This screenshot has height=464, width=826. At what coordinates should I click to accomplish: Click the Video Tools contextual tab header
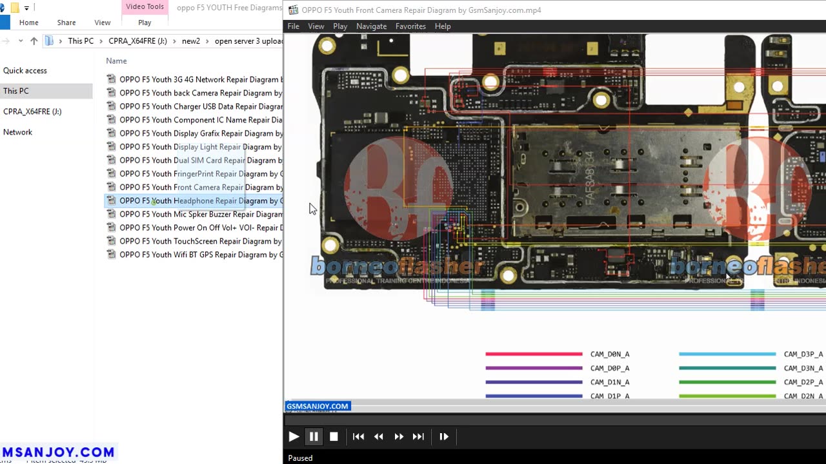(x=145, y=7)
